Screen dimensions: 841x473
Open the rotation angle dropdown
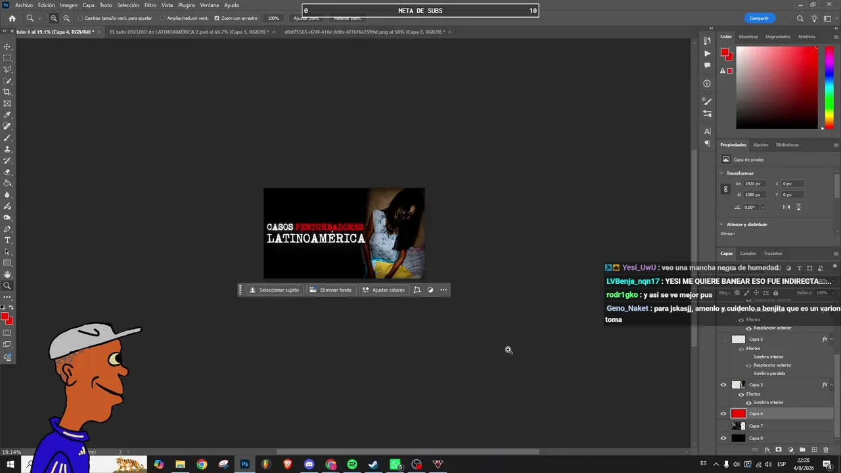pos(762,208)
